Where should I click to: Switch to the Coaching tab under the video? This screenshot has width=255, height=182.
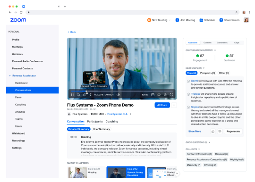pos(112,122)
